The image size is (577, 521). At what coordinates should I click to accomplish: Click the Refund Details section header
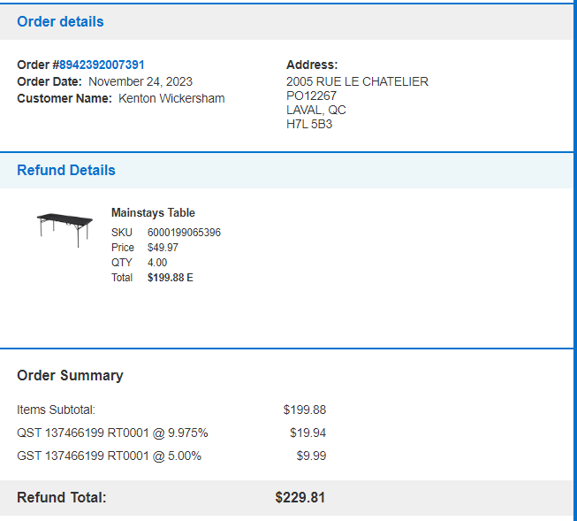[66, 170]
